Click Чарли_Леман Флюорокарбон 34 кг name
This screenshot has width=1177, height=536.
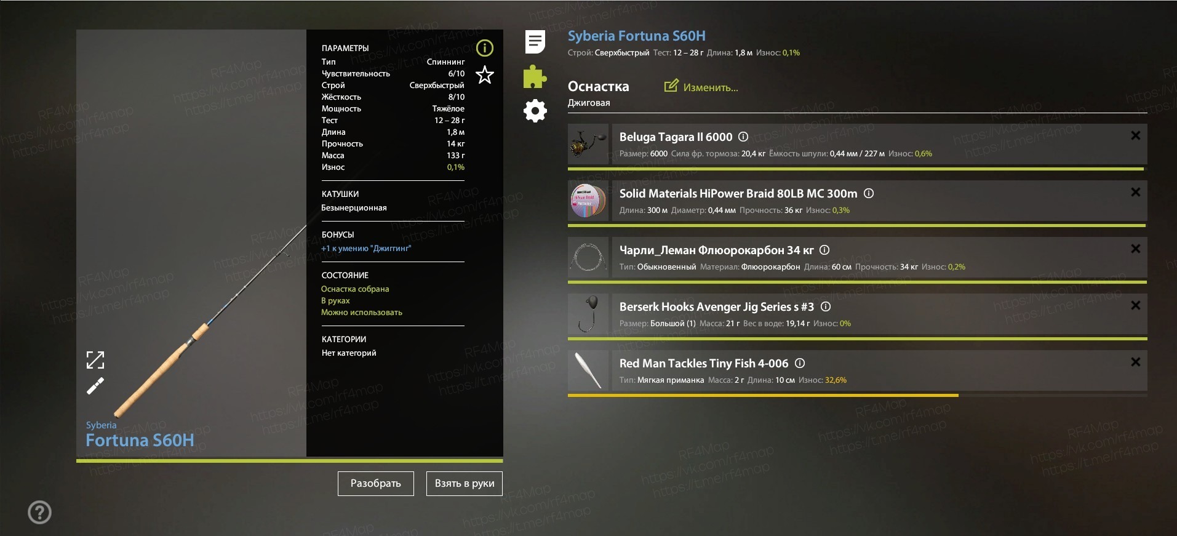717,250
